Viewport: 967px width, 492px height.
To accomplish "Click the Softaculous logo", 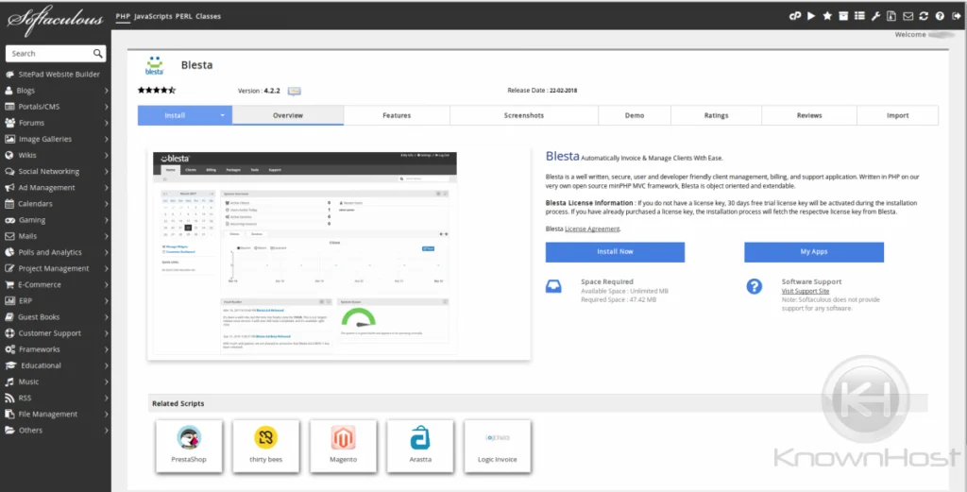I will [56, 20].
